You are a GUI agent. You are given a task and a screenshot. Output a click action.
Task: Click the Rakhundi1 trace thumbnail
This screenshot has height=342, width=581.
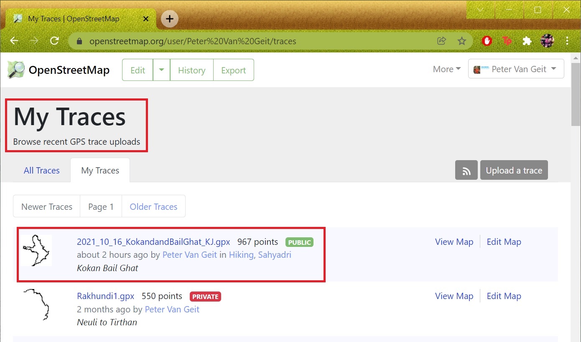click(36, 304)
